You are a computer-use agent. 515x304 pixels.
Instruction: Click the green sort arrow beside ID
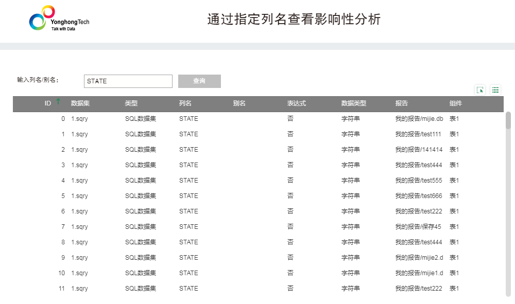[x=58, y=102]
